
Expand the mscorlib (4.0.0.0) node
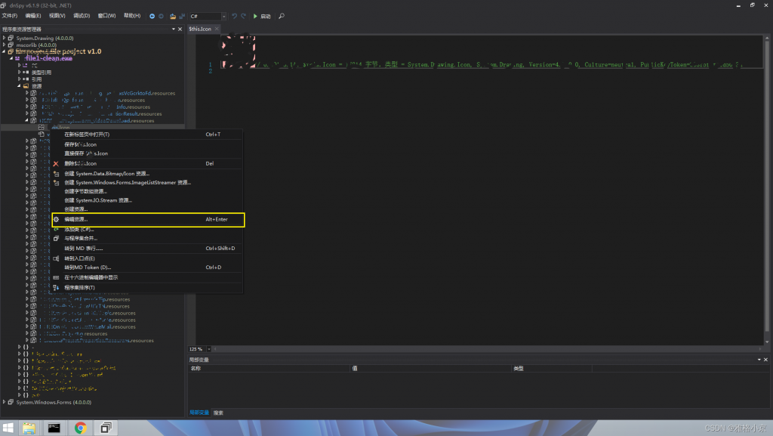5,45
